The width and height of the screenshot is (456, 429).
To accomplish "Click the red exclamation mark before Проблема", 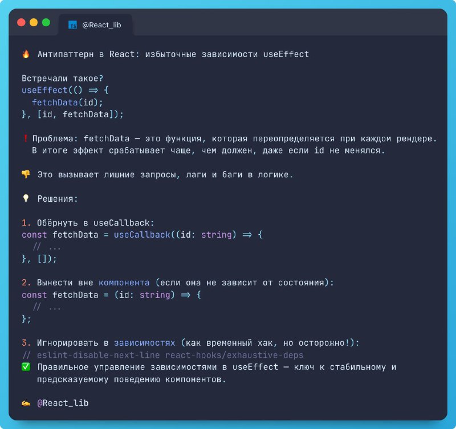I will point(25,138).
